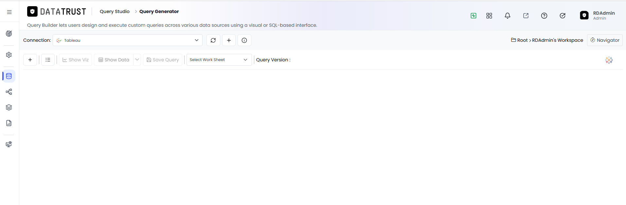Open the hamburger menu

pos(9,12)
